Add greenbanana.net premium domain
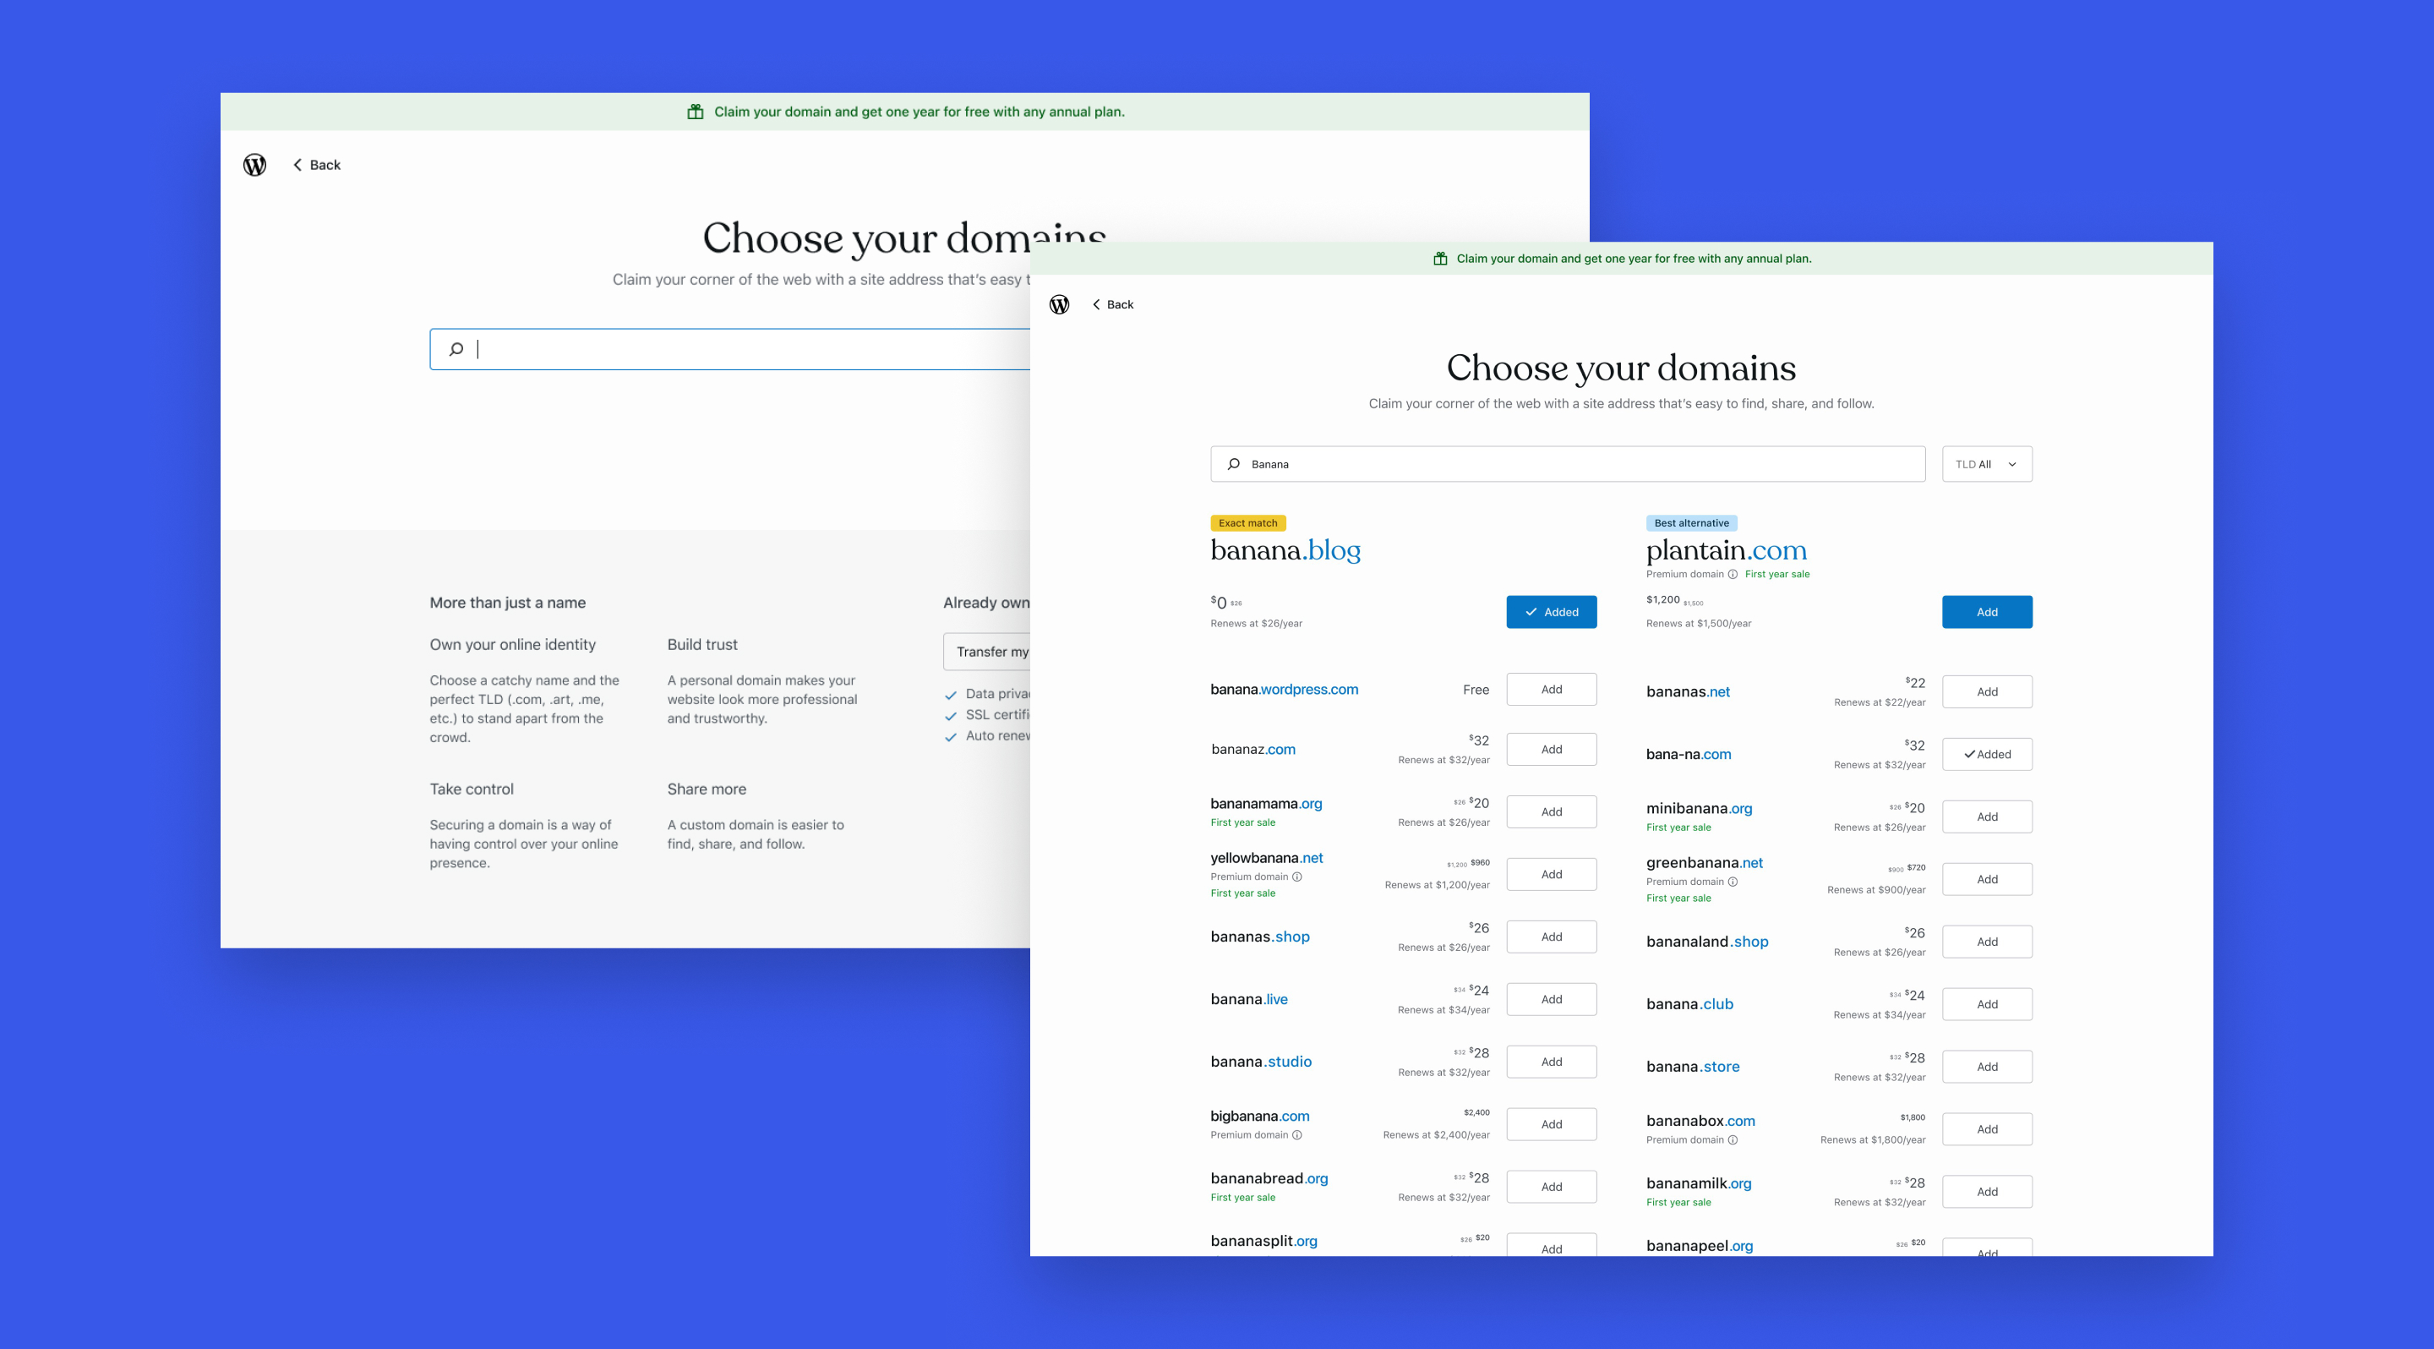 coord(1986,878)
